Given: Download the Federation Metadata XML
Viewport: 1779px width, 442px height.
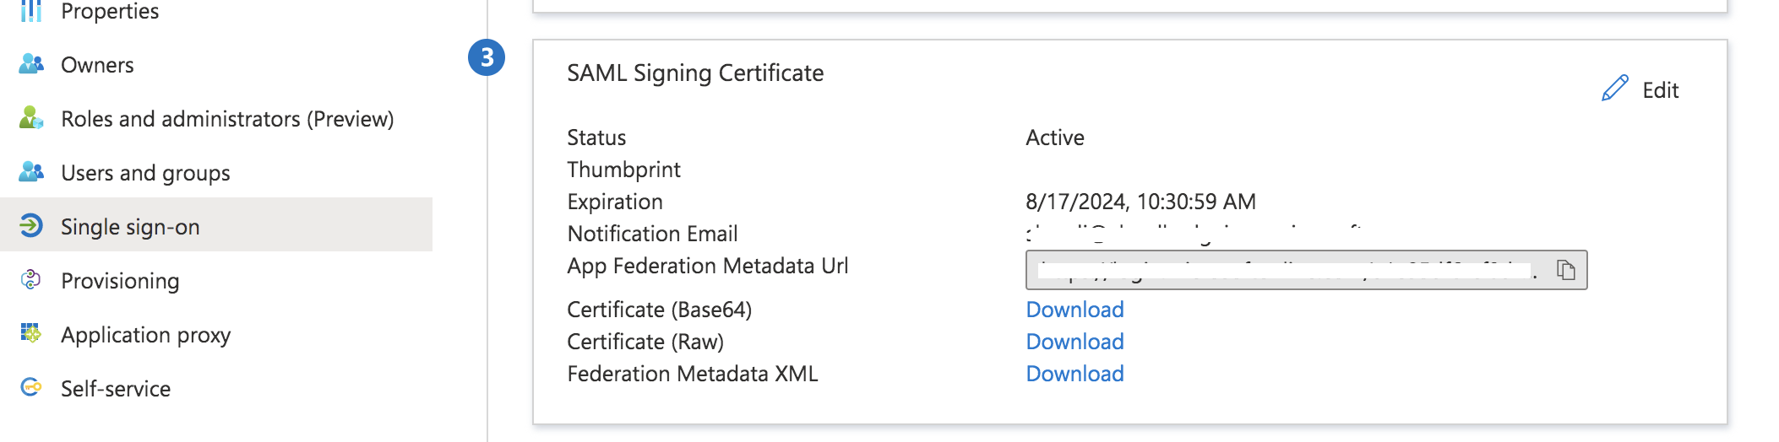Looking at the screenshot, I should [x=1074, y=374].
